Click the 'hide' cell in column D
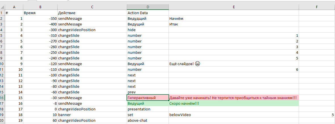 coord(148,30)
